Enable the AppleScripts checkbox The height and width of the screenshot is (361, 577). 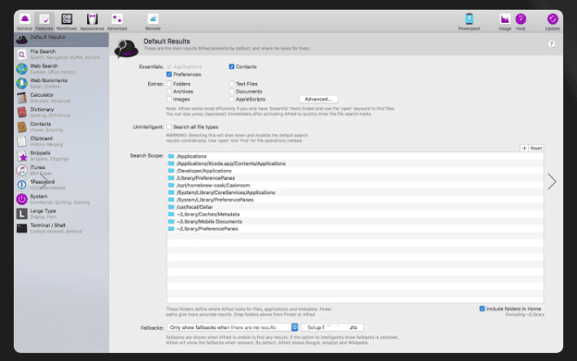pyautogui.click(x=231, y=99)
